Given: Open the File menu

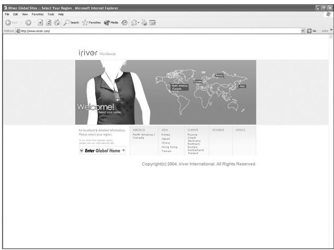Looking at the screenshot, I should pos(7,15).
